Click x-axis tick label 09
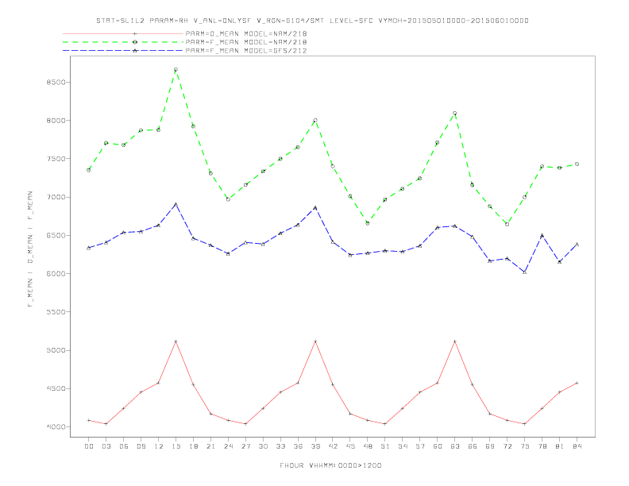The height and width of the screenshot is (486, 629). (x=141, y=446)
